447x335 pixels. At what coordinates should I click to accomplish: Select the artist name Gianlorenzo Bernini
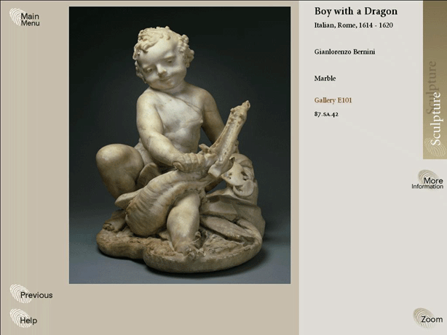pos(344,52)
